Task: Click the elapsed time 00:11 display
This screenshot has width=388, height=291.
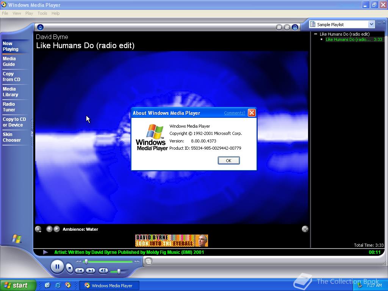Action: click(374, 252)
